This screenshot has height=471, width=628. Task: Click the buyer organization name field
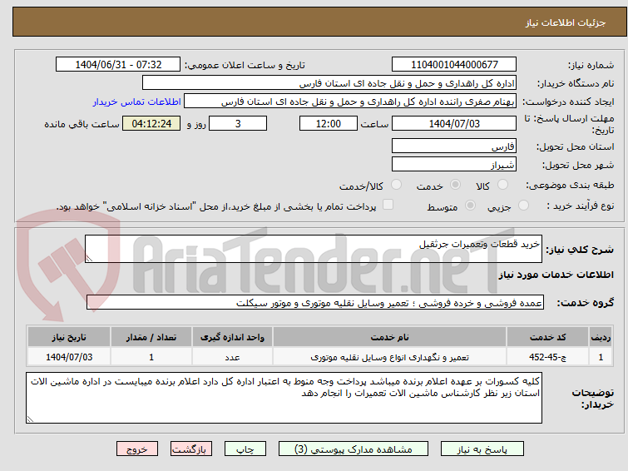coord(329,83)
